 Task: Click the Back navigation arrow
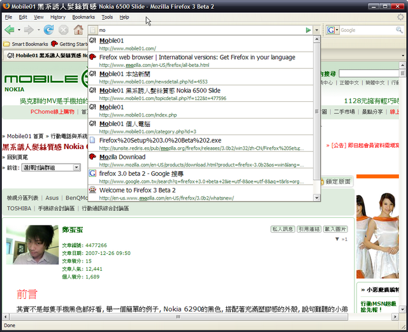(10, 30)
